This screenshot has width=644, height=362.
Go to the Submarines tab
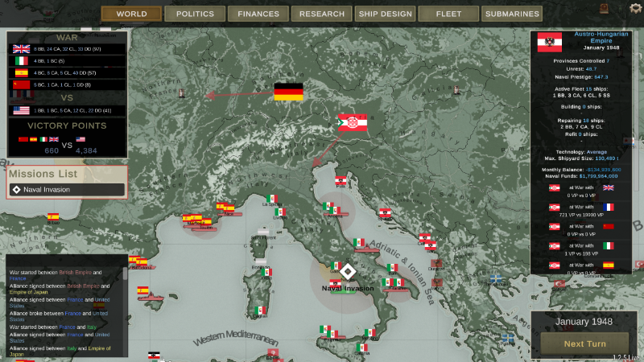point(511,14)
